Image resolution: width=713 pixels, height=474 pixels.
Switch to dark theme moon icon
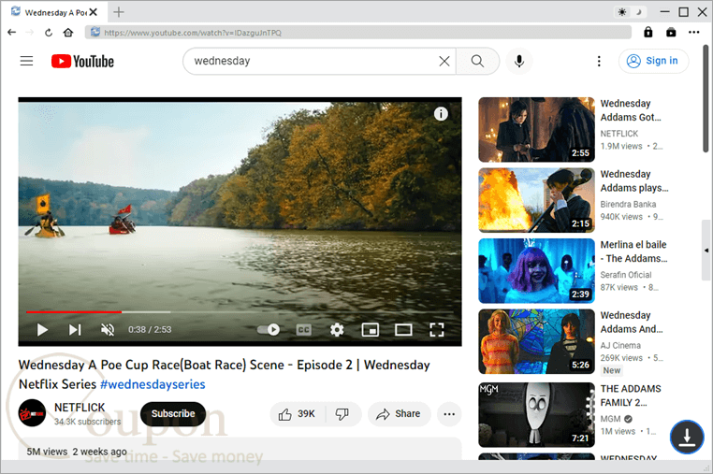[x=639, y=12]
